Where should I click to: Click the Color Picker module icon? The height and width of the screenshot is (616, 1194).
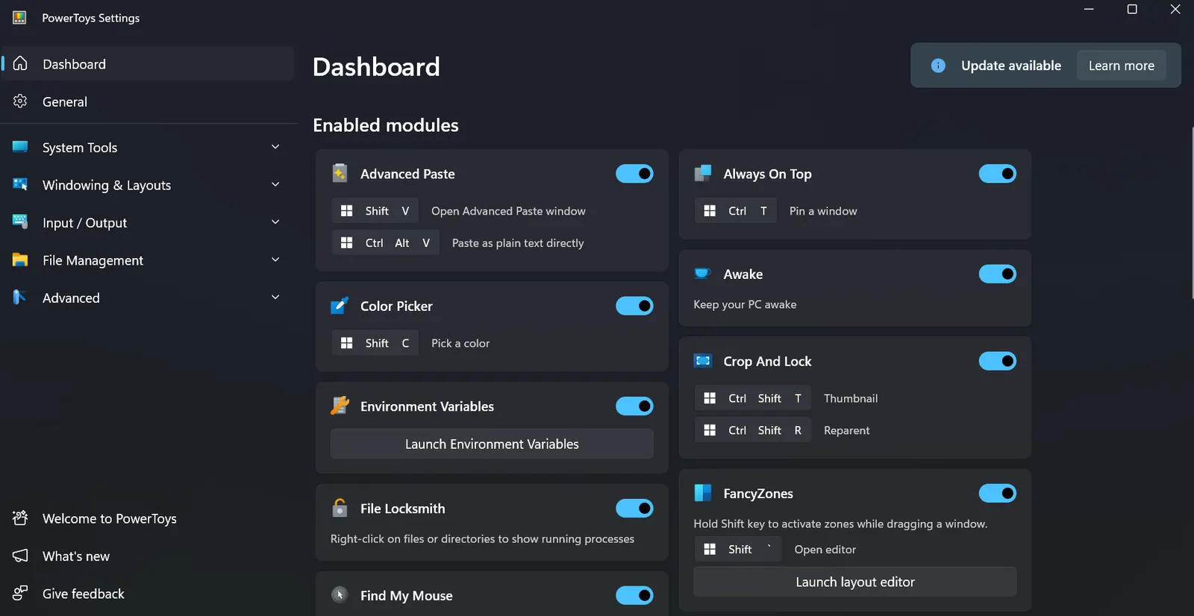(340, 306)
